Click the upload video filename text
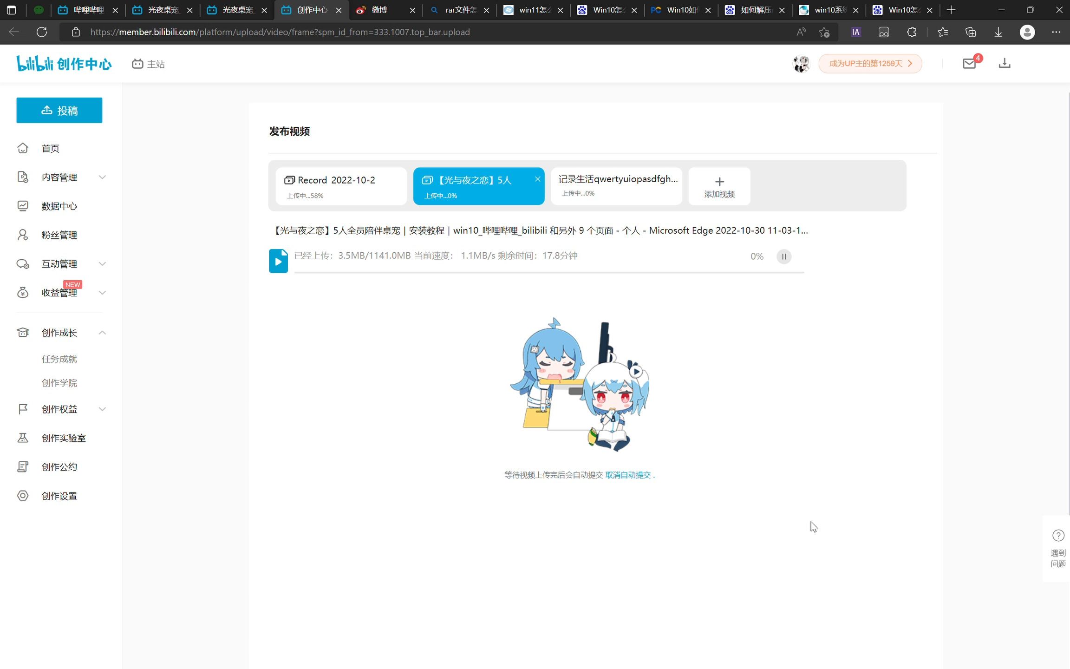The image size is (1070, 669). pyautogui.click(x=540, y=230)
